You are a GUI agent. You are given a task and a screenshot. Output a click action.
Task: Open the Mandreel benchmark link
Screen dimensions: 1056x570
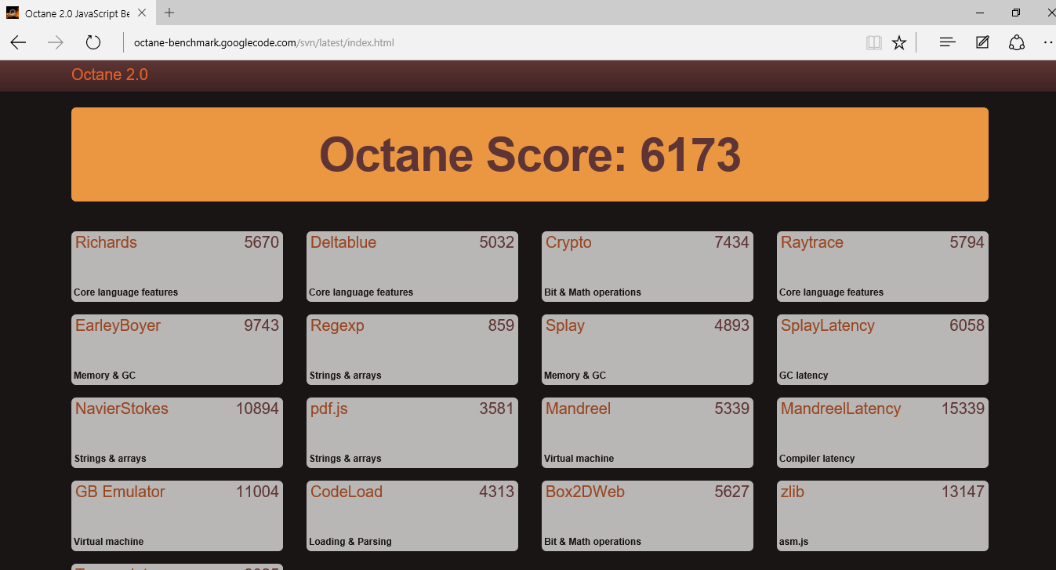pos(578,408)
